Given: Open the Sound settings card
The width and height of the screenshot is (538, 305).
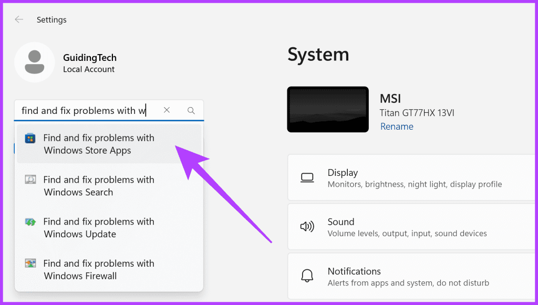Looking at the screenshot, I should coord(412,227).
